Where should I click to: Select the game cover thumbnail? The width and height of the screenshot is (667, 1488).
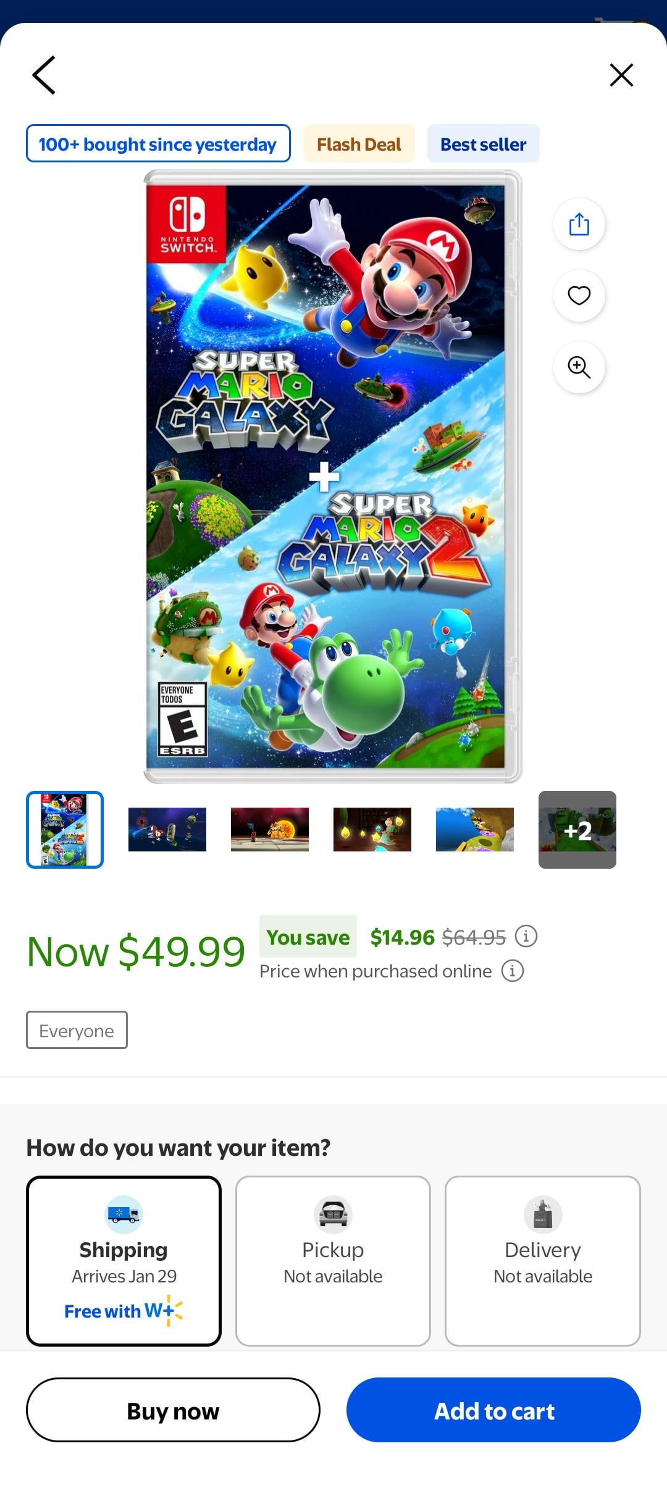click(x=65, y=830)
